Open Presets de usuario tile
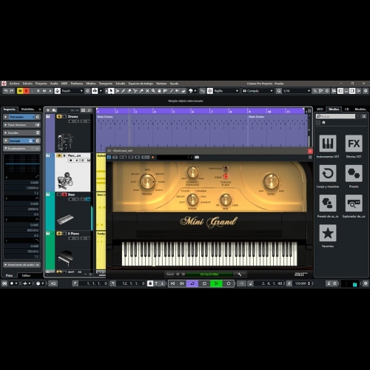The width and height of the screenshot is (370, 370). click(x=328, y=203)
